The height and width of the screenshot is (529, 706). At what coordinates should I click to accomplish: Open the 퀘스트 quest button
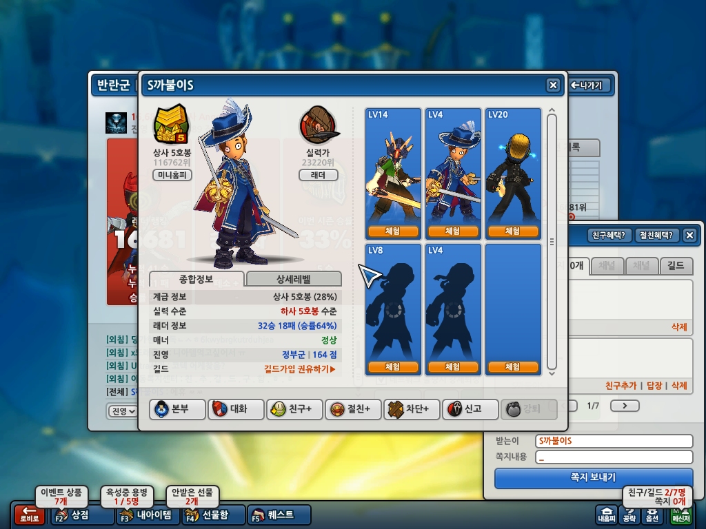279,515
